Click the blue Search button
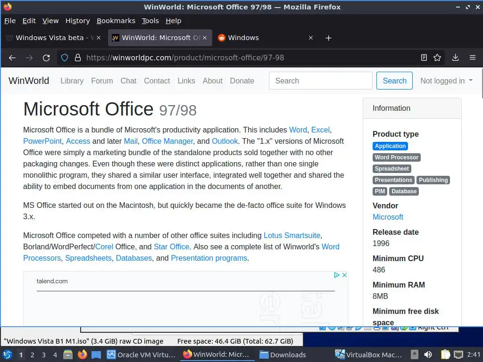 coord(394,81)
